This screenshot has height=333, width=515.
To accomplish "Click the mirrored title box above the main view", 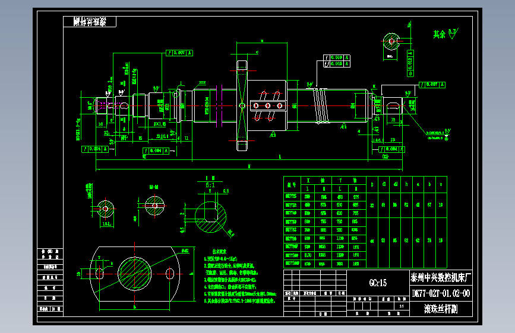I will point(90,22).
